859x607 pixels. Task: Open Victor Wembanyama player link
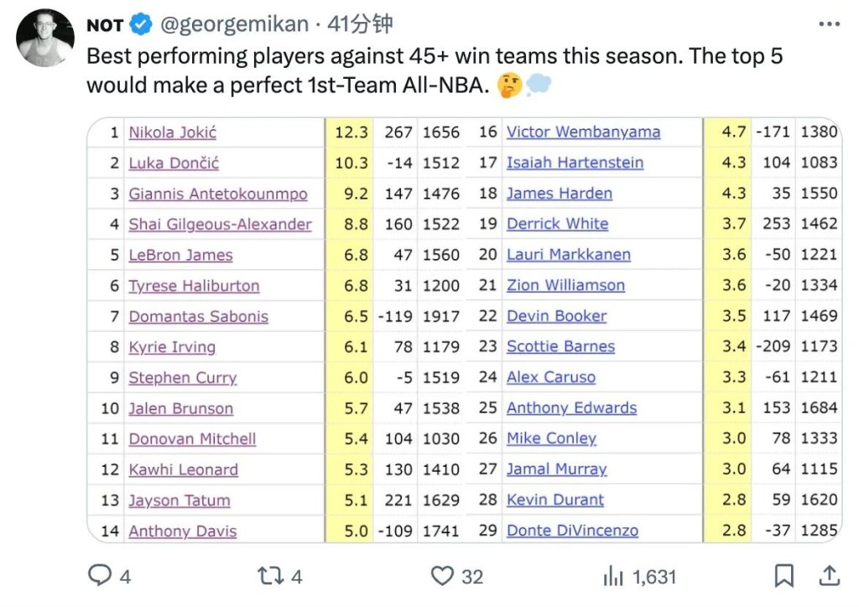tap(584, 132)
